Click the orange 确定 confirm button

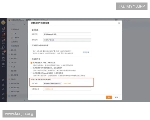pyautogui.click(x=109, y=97)
